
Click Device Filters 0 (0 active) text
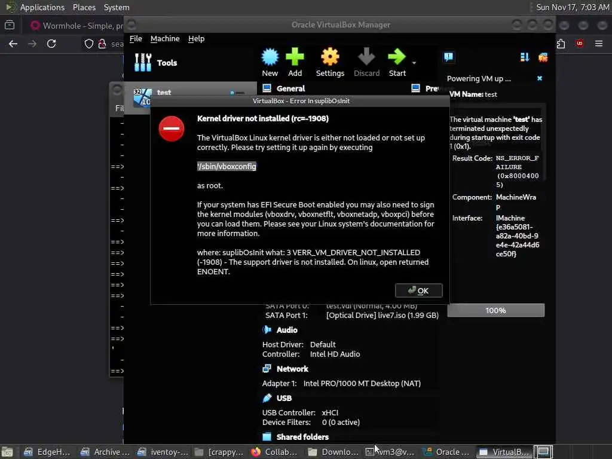point(341,423)
